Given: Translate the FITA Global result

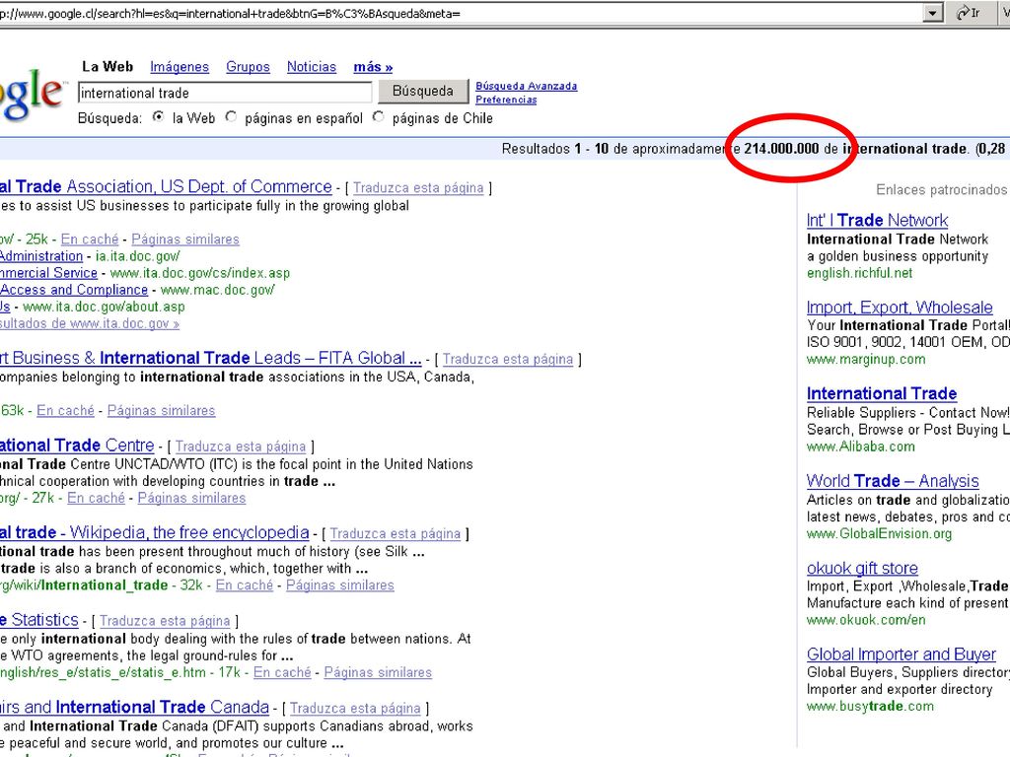Looking at the screenshot, I should click(508, 359).
